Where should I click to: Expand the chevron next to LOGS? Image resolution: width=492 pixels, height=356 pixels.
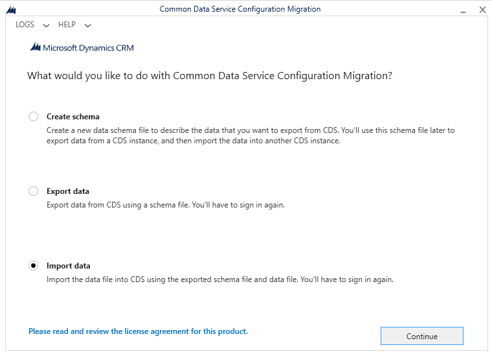[x=46, y=25]
